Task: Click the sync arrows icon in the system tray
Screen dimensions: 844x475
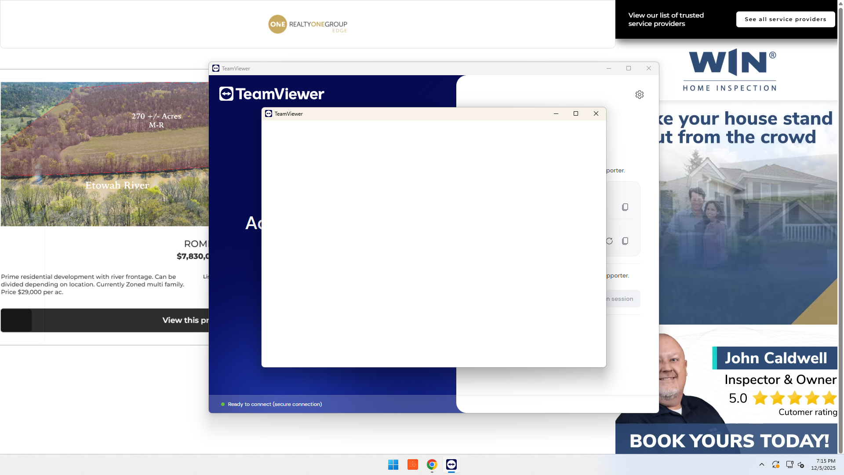Action: pyautogui.click(x=775, y=464)
